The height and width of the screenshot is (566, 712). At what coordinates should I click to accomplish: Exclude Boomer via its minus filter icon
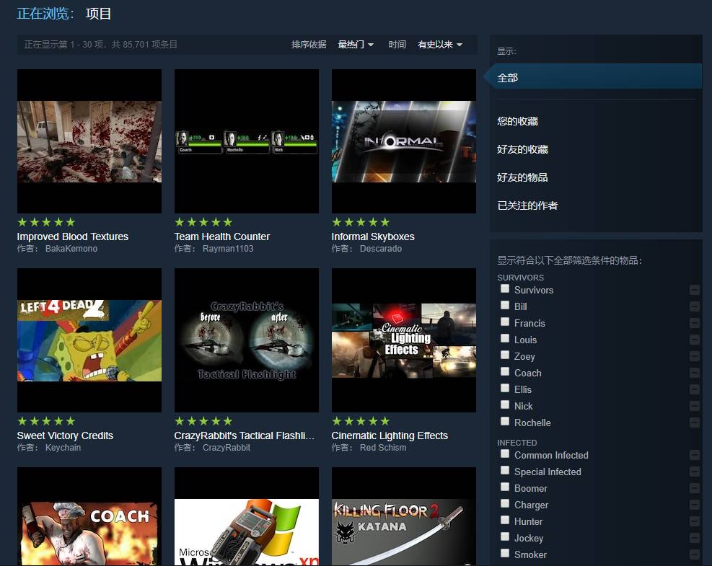point(694,488)
